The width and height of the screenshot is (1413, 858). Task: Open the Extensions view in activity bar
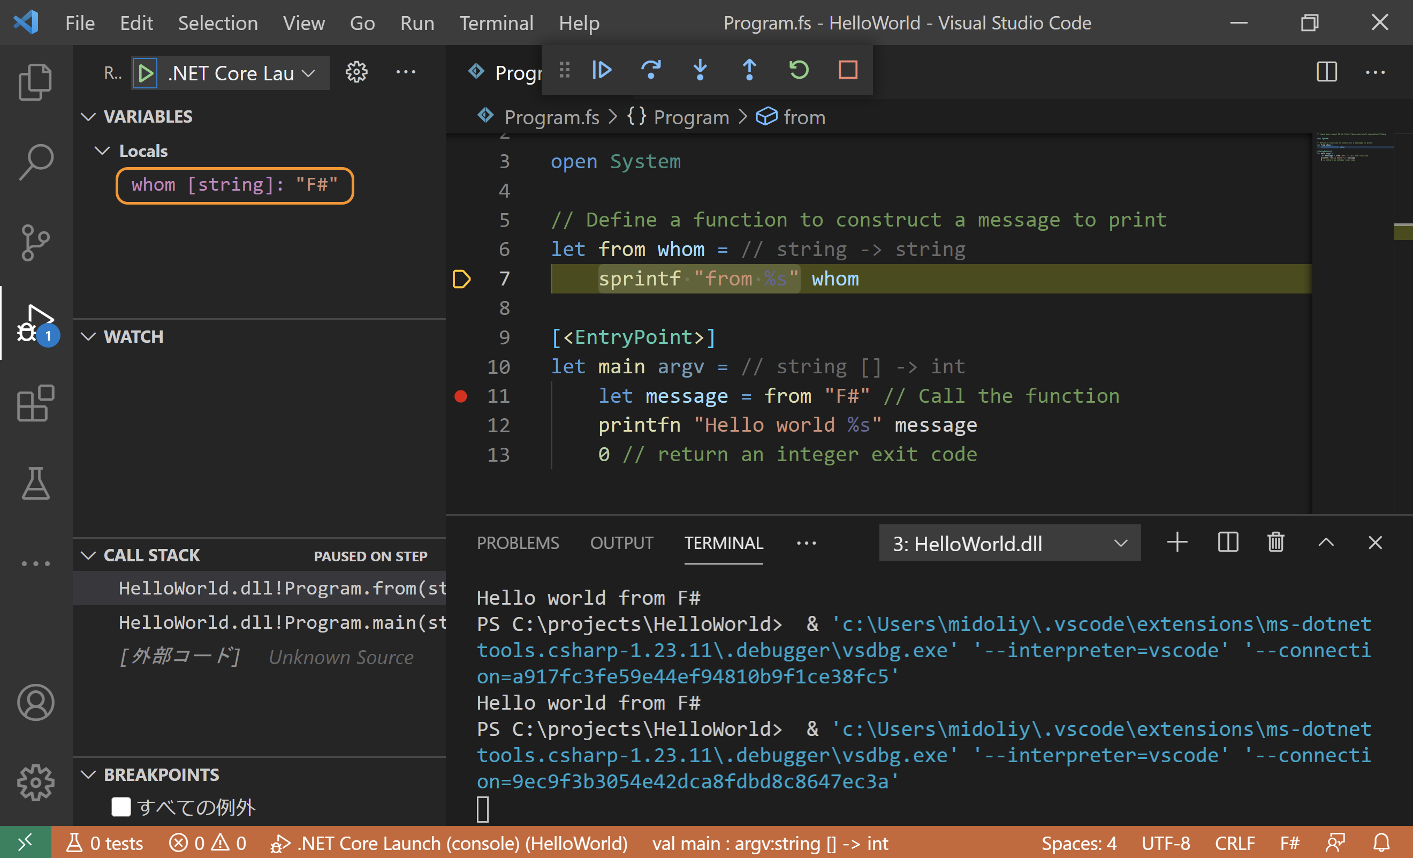coord(35,403)
